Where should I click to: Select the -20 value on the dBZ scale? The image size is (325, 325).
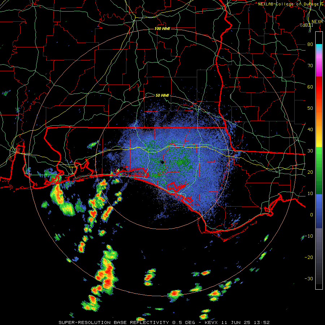point(309,257)
